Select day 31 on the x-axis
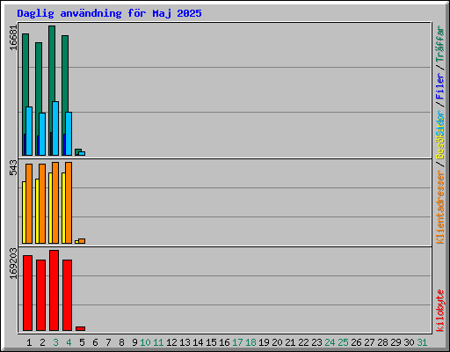 point(422,342)
